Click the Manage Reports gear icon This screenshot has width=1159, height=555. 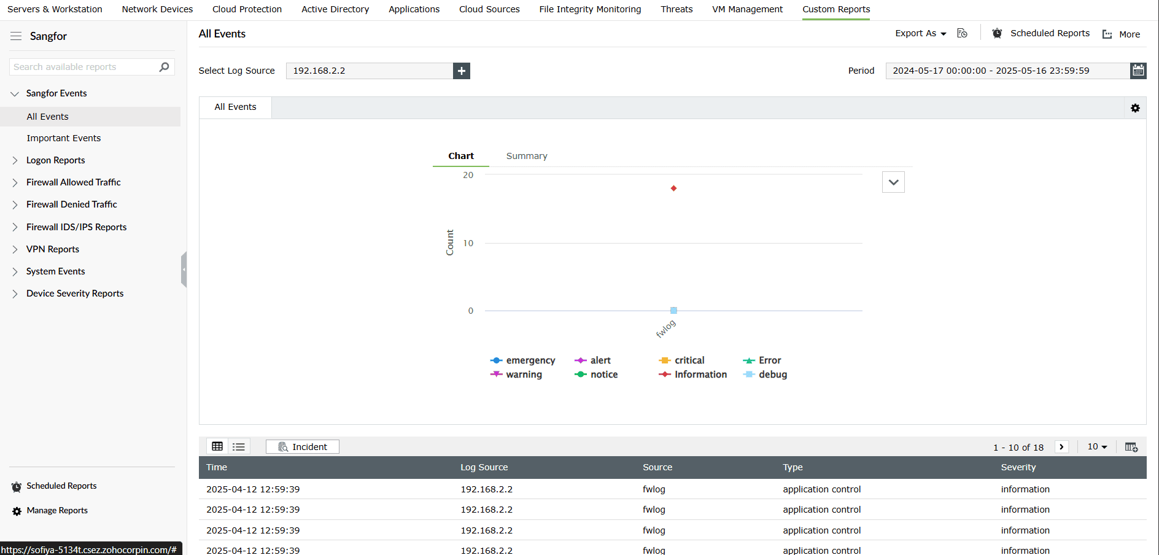tap(17, 511)
